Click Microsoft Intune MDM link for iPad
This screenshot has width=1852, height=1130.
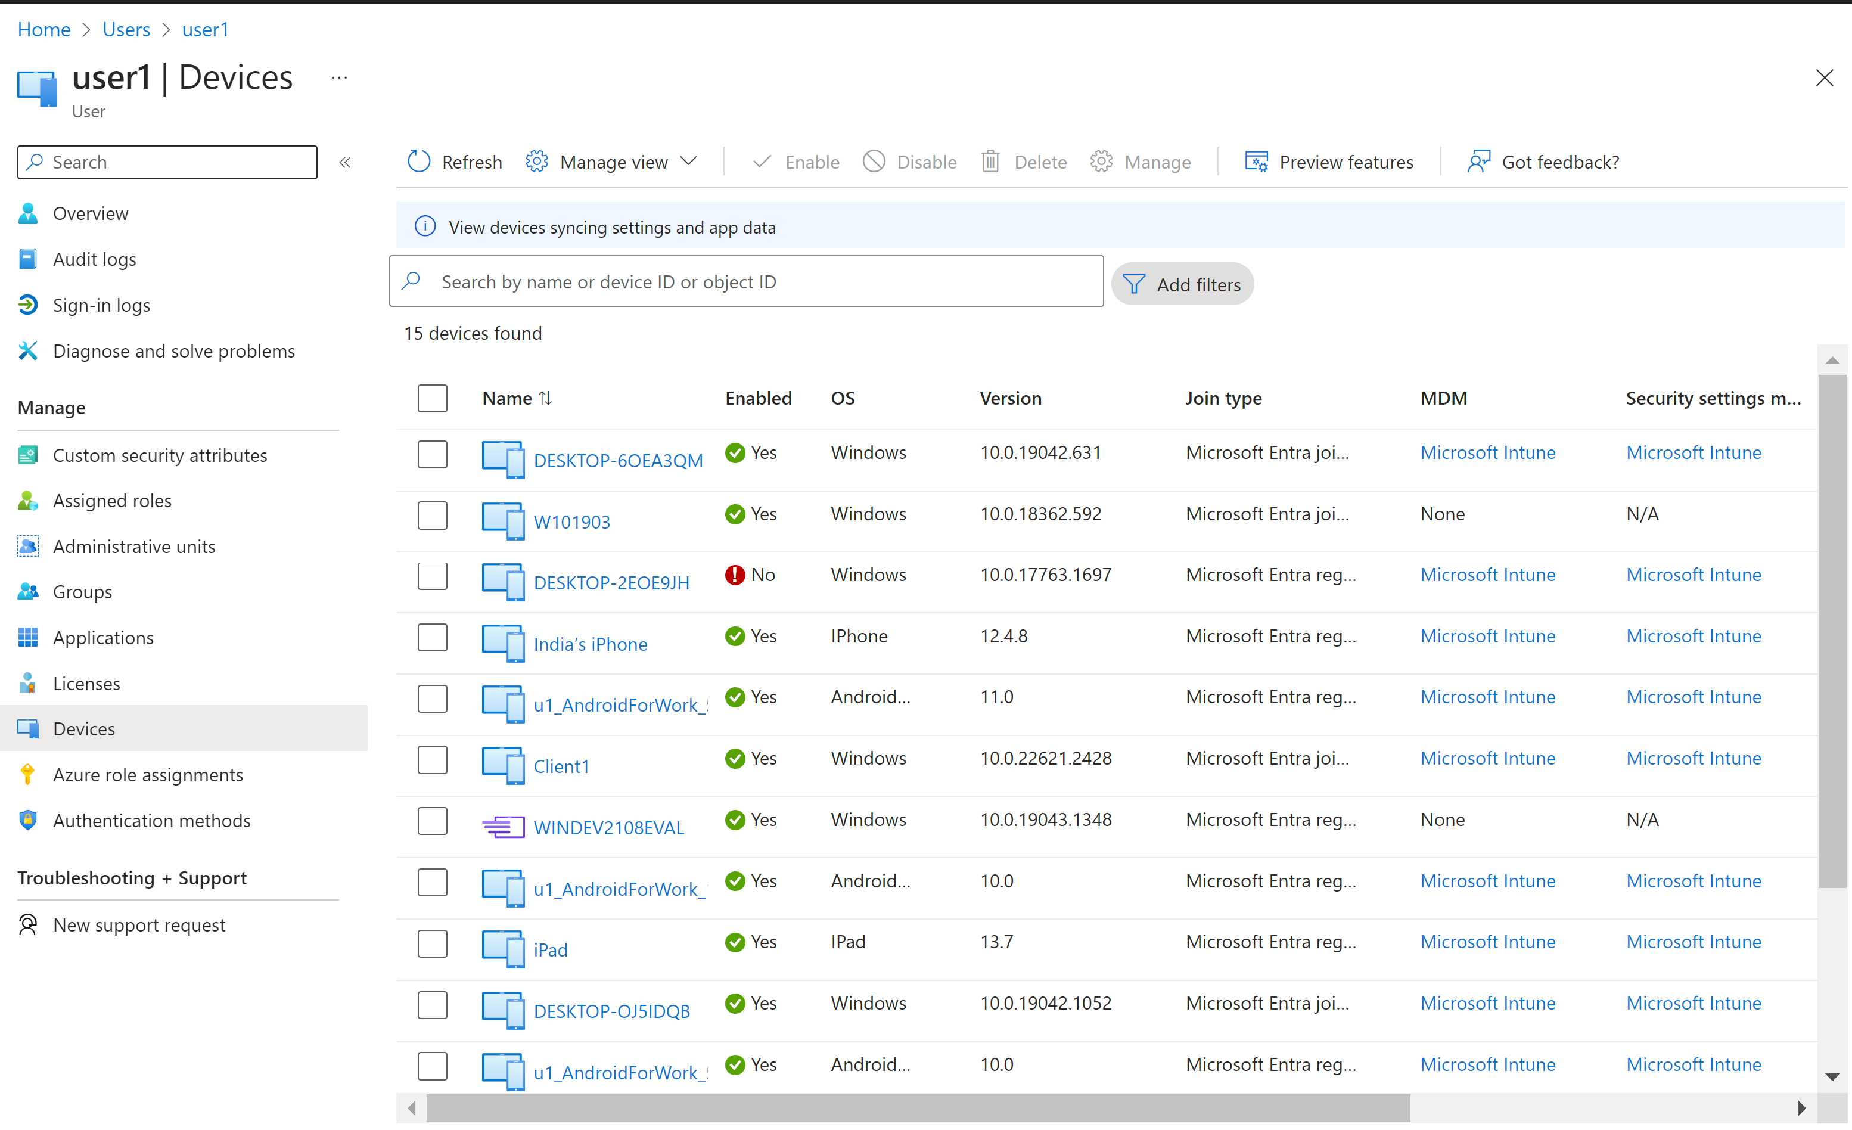[x=1487, y=942]
